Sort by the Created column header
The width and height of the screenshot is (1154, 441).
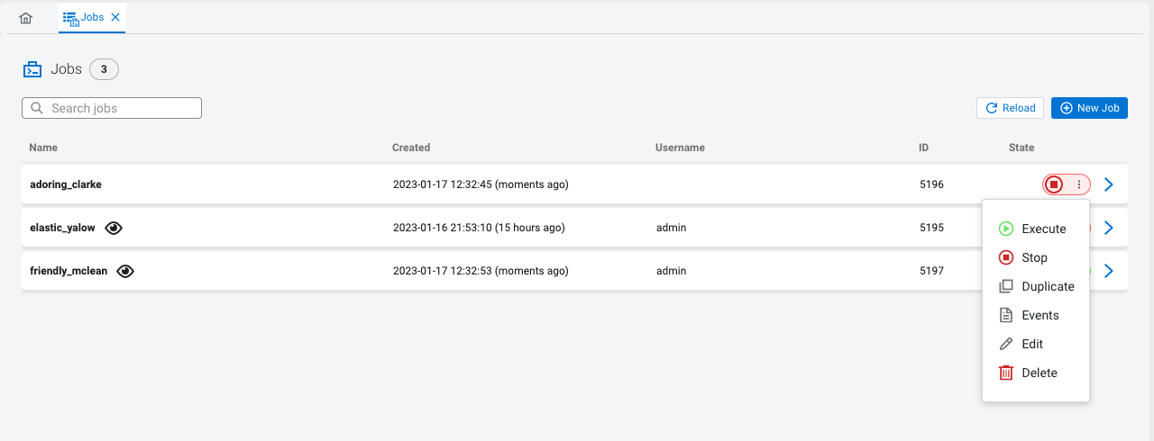tap(411, 148)
